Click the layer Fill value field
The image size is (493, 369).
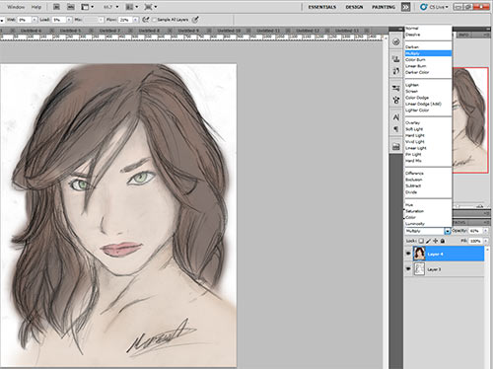[475, 241]
